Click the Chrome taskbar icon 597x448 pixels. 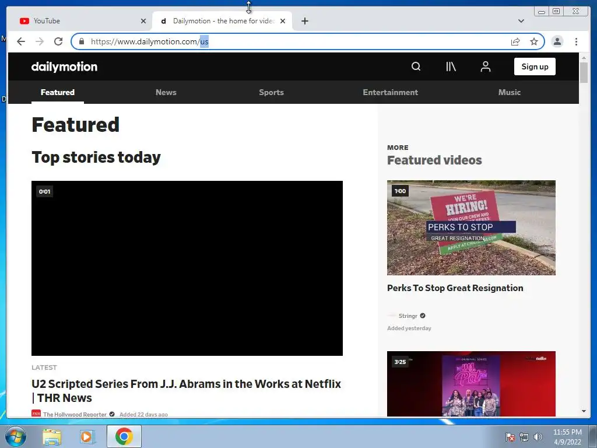coord(124,436)
